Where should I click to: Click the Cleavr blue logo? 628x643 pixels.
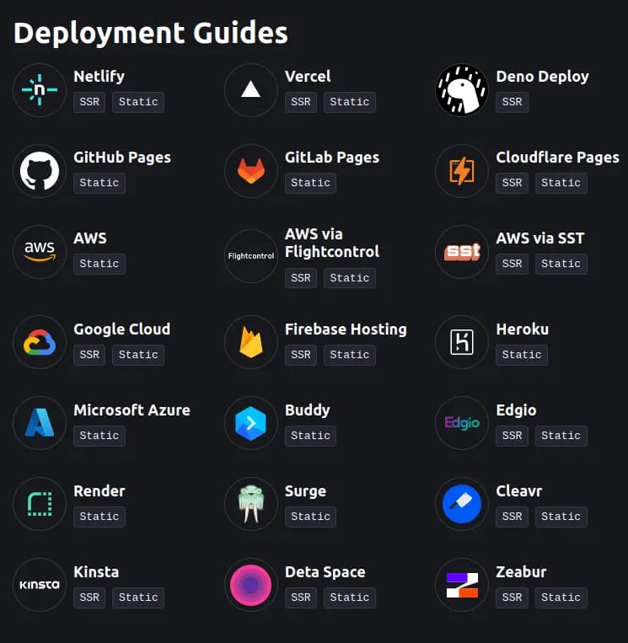461,504
